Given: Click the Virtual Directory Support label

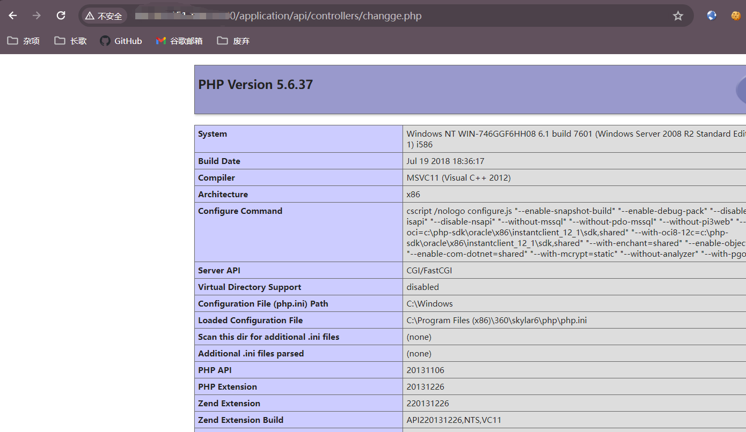Looking at the screenshot, I should [250, 287].
